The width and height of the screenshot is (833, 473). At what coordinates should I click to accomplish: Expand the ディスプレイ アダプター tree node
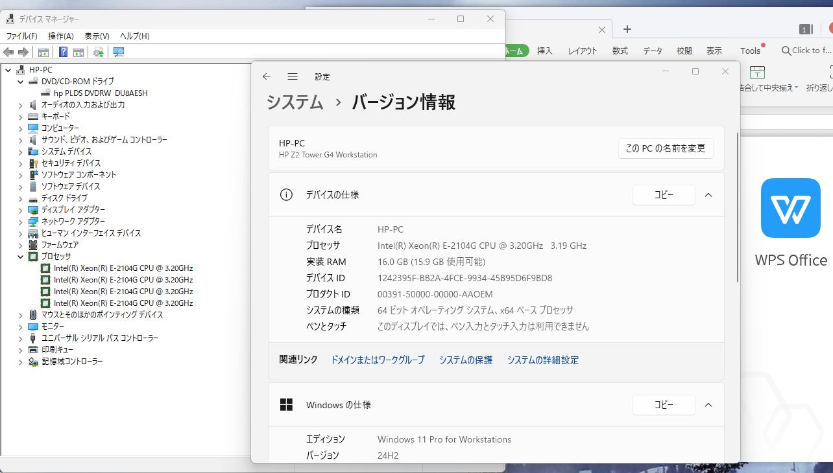[21, 210]
